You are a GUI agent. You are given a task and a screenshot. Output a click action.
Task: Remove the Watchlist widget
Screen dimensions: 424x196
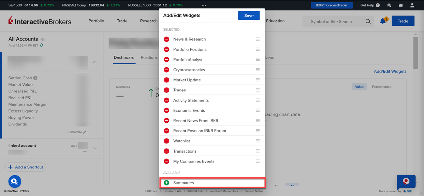[x=167, y=141]
